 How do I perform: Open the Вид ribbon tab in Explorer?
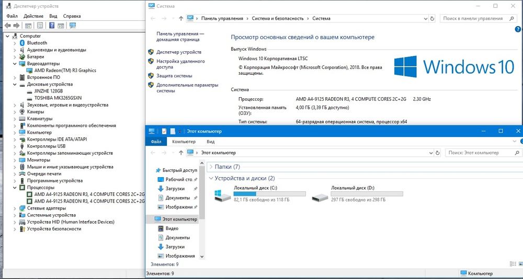[210, 142]
